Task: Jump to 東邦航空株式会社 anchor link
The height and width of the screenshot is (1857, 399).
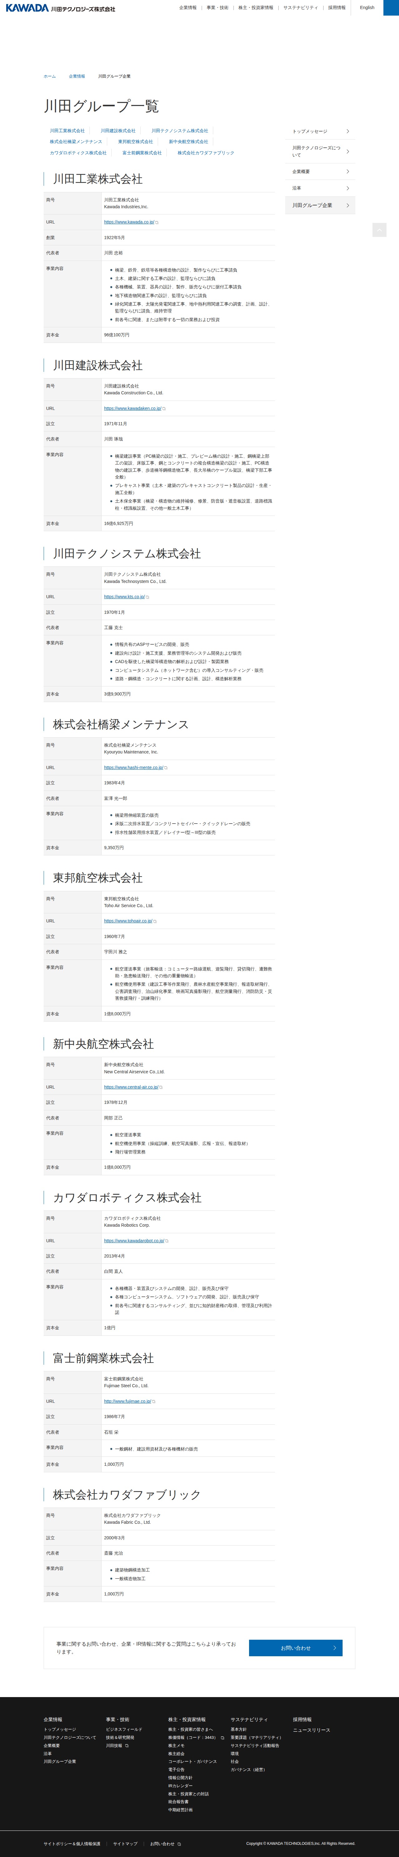Action: [135, 142]
